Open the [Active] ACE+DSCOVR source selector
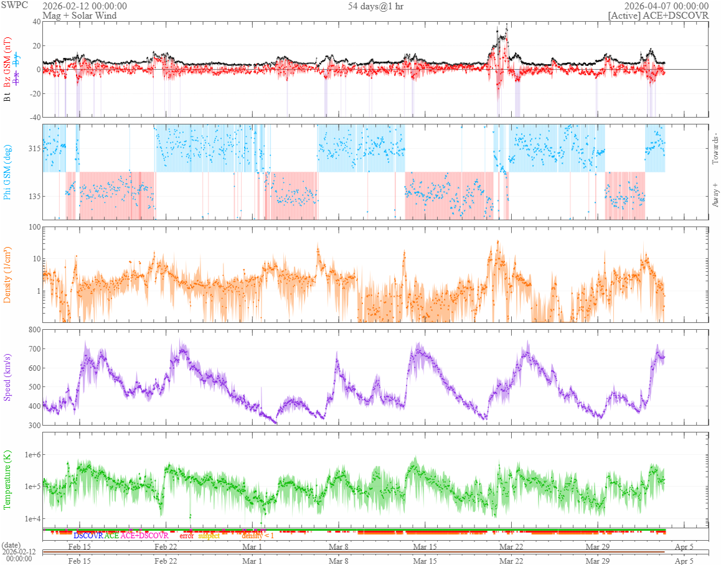Image resolution: width=721 pixels, height=565 pixels. click(x=658, y=16)
